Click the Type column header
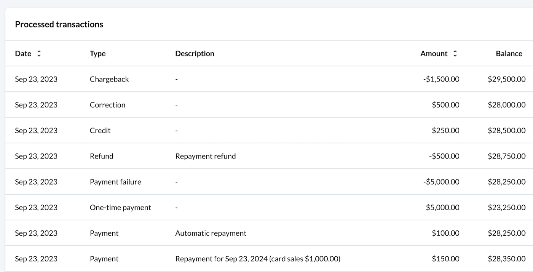533x272 pixels. point(98,54)
